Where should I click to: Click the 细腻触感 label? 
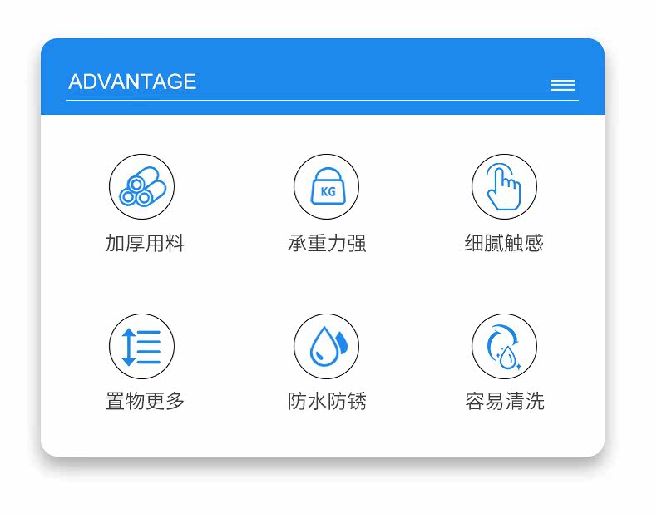pyautogui.click(x=505, y=243)
